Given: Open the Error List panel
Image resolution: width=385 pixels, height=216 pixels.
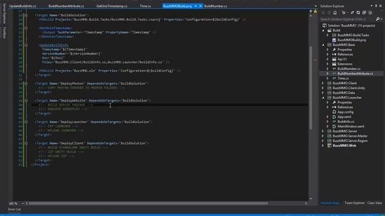Looking at the screenshot, I should coord(14,209).
